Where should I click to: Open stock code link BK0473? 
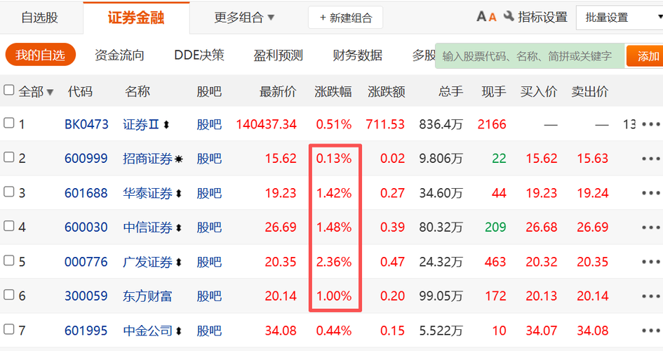[86, 124]
